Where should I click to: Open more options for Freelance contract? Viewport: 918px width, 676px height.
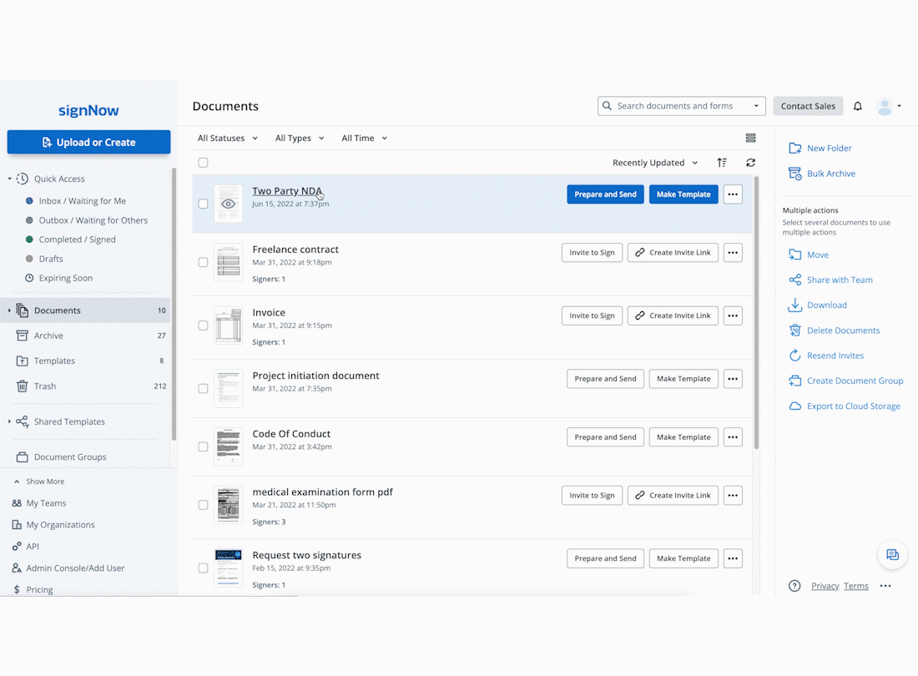[733, 253]
